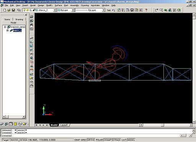The height and width of the screenshot is (142, 196).
Task: Click the layer lightbulb on/off icon
Action: tap(24, 10)
